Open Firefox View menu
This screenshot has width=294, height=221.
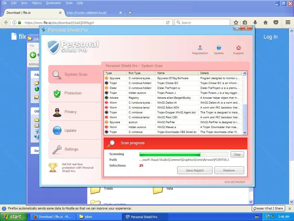tap(24, 3)
